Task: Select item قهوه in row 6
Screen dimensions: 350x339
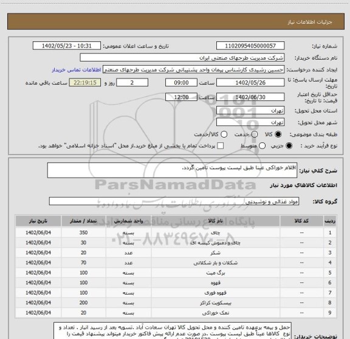Action: click(215, 283)
